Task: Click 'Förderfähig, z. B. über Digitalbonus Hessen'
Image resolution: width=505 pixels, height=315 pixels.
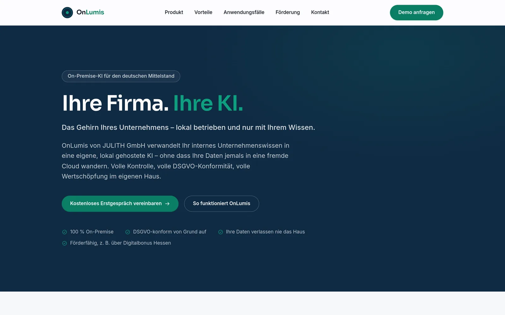Action: [121, 243]
